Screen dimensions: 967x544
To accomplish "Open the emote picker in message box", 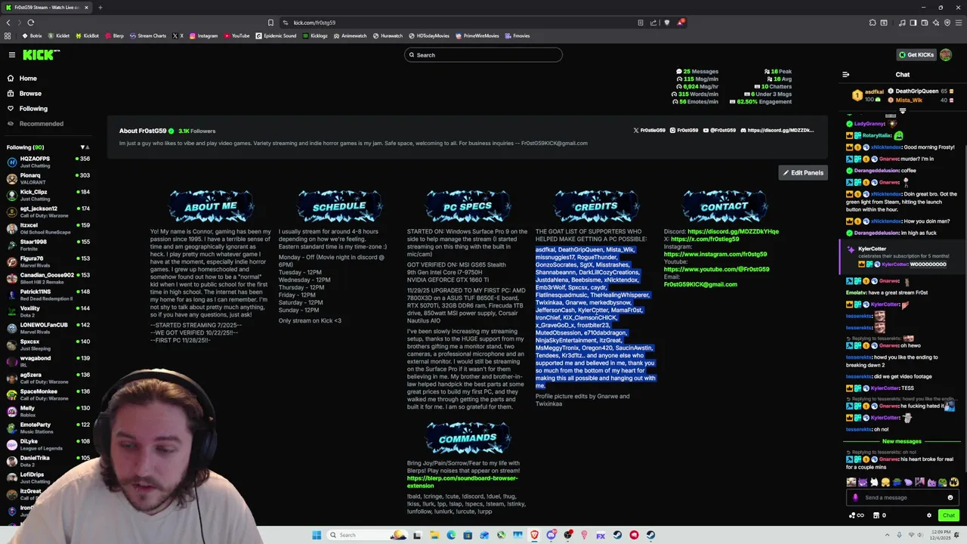I will tap(950, 498).
